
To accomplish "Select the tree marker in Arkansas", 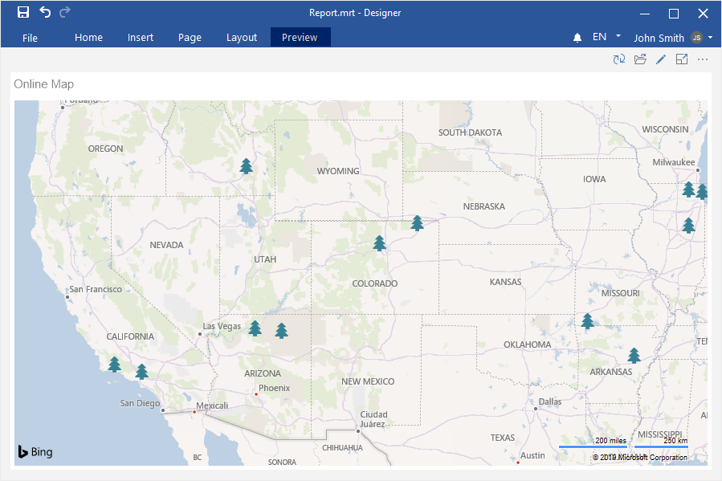I will 634,355.
